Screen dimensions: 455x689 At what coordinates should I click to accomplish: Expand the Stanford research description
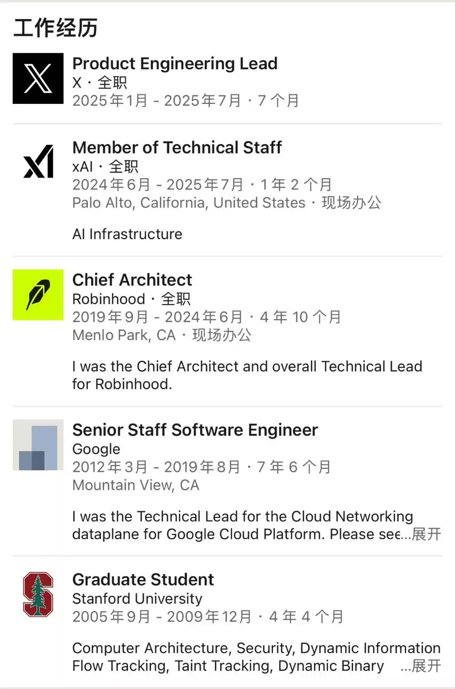coord(426,666)
